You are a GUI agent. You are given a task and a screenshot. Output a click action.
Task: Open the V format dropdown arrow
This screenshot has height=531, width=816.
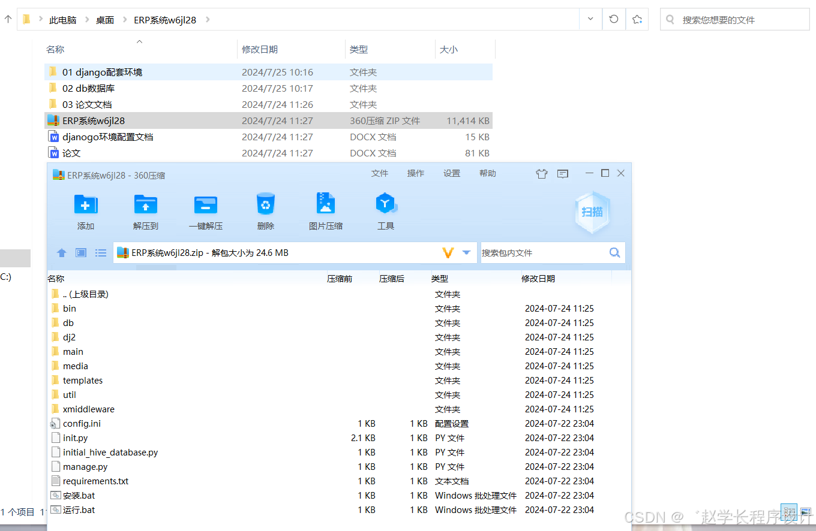(x=467, y=252)
